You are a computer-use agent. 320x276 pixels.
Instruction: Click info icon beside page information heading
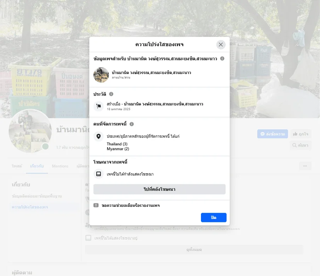pos(222,59)
